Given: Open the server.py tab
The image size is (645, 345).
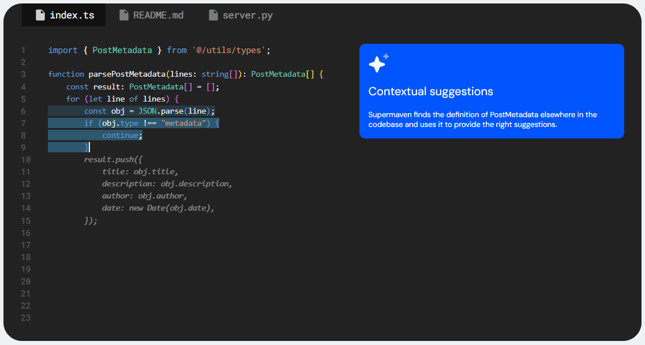Looking at the screenshot, I should click(241, 15).
